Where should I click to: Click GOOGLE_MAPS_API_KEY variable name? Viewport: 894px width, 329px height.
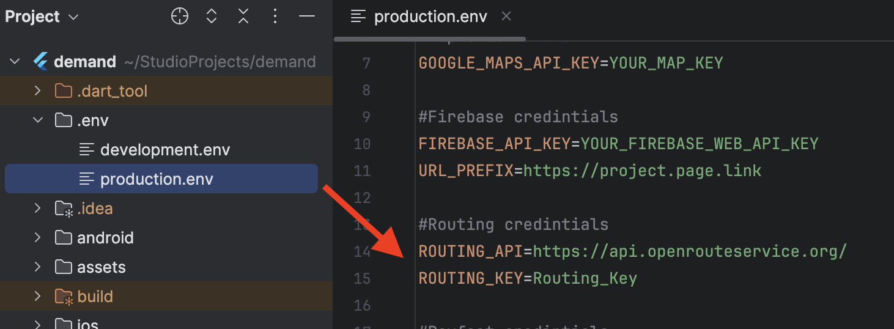pyautogui.click(x=509, y=63)
